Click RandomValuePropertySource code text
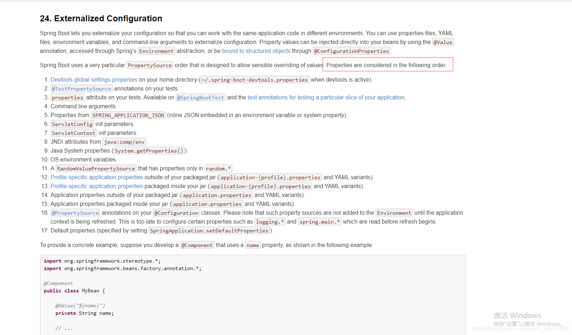Screen dimensions: 572x335 tap(96, 169)
